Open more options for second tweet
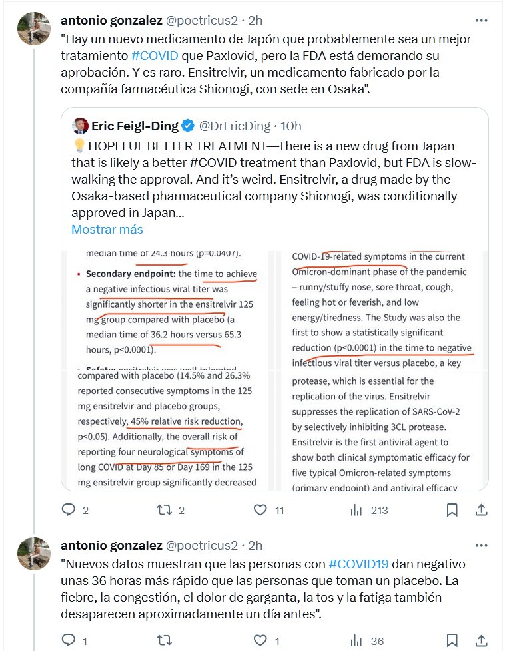This screenshot has width=513, height=651. 481,545
